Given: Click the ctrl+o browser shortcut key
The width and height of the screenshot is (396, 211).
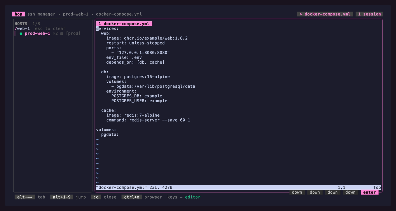Looking at the screenshot, I should click(132, 197).
